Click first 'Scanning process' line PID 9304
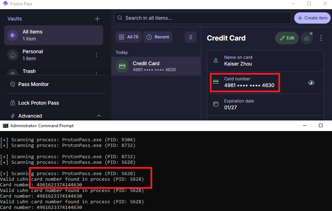This screenshot has width=332, height=211. coord(68,140)
